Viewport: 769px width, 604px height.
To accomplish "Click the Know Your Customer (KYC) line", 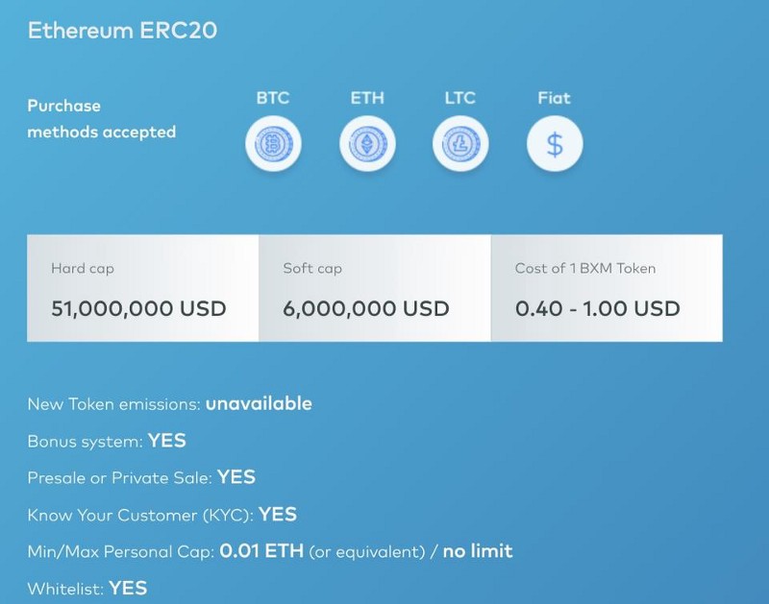I will (x=161, y=515).
